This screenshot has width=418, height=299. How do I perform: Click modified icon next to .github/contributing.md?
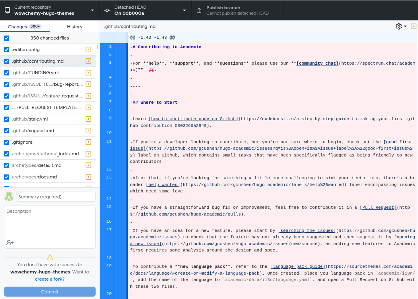88,61
